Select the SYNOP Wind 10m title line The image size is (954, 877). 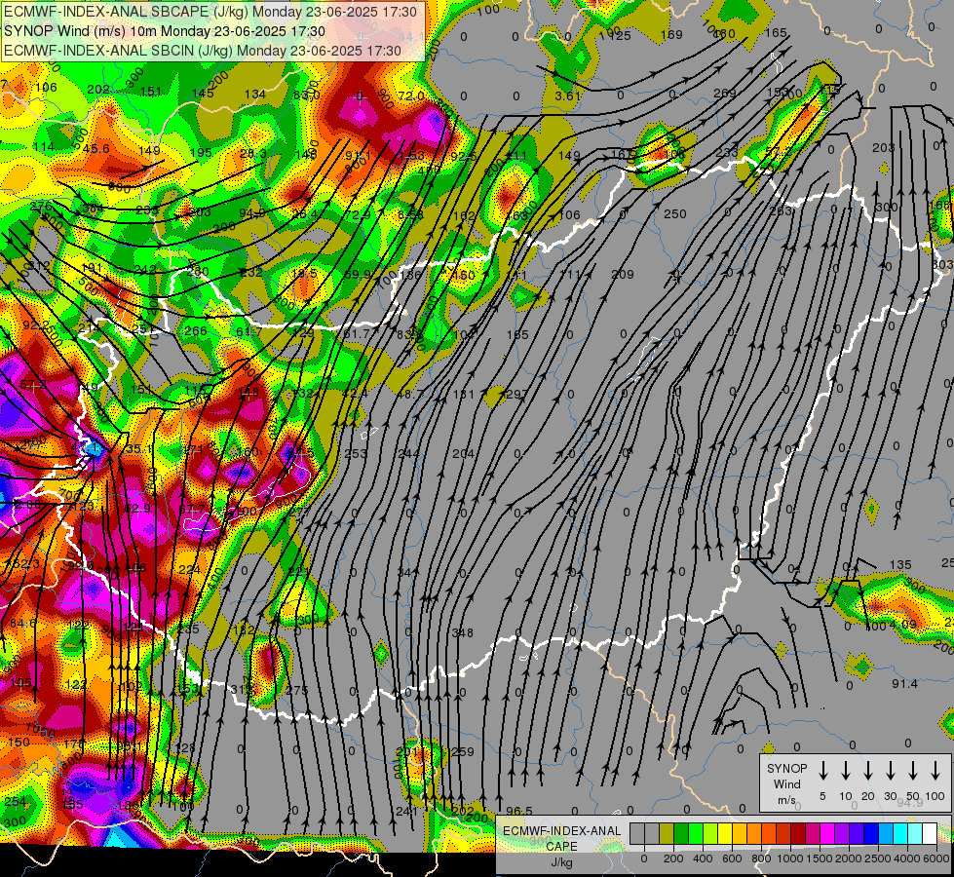pos(165,31)
